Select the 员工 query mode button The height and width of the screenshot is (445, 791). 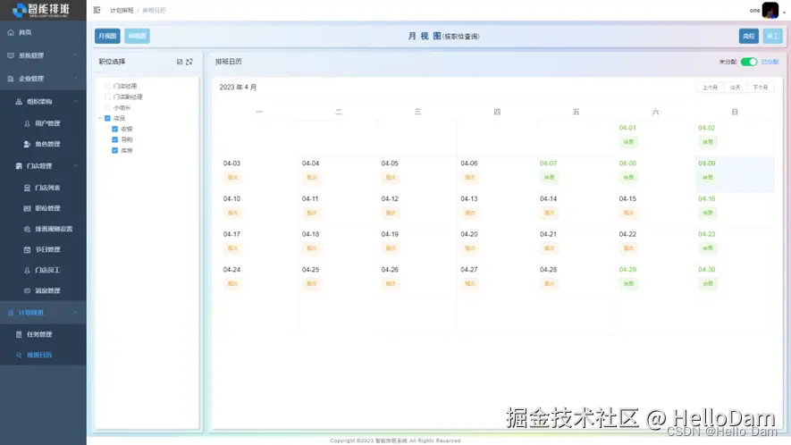[772, 36]
